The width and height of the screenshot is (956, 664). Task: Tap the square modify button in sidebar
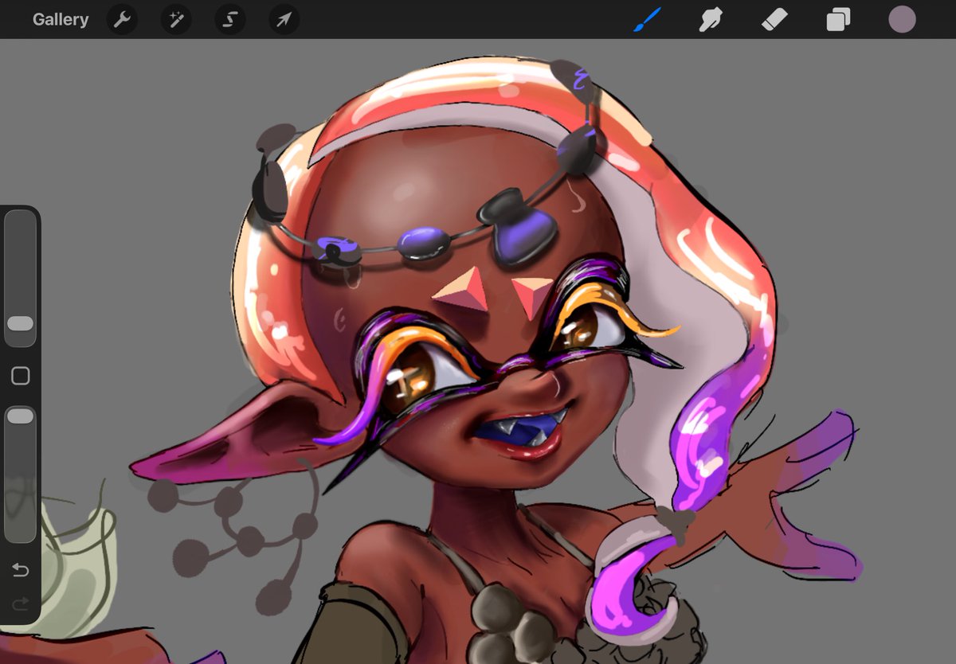pos(20,376)
